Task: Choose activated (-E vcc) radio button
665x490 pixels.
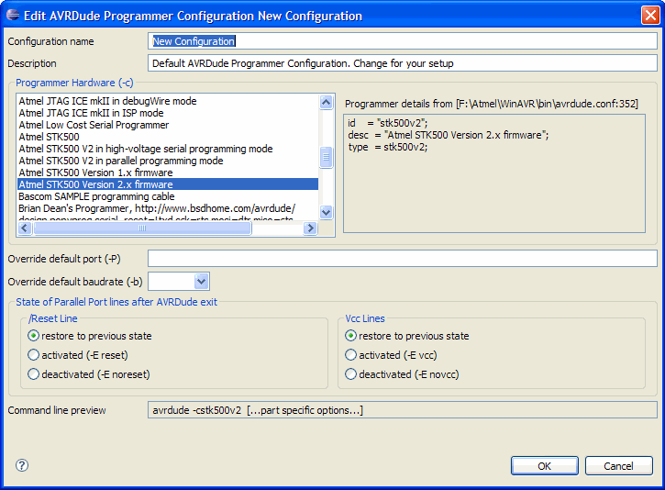Action: point(350,355)
